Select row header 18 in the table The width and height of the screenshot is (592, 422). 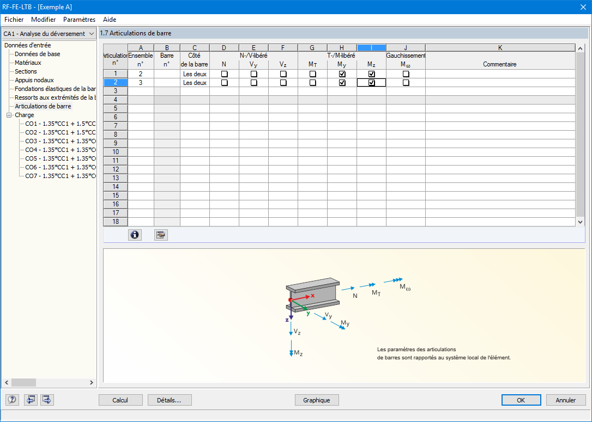[x=116, y=222]
